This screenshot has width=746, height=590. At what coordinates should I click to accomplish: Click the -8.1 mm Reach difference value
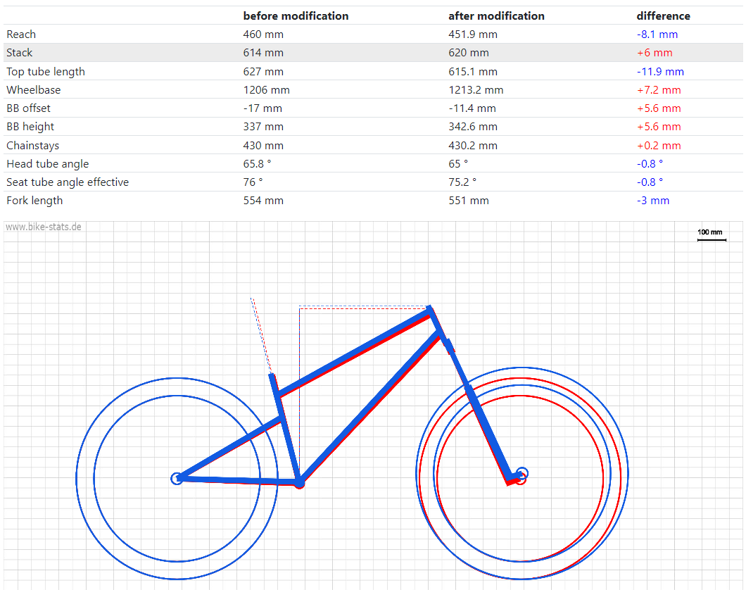657,34
